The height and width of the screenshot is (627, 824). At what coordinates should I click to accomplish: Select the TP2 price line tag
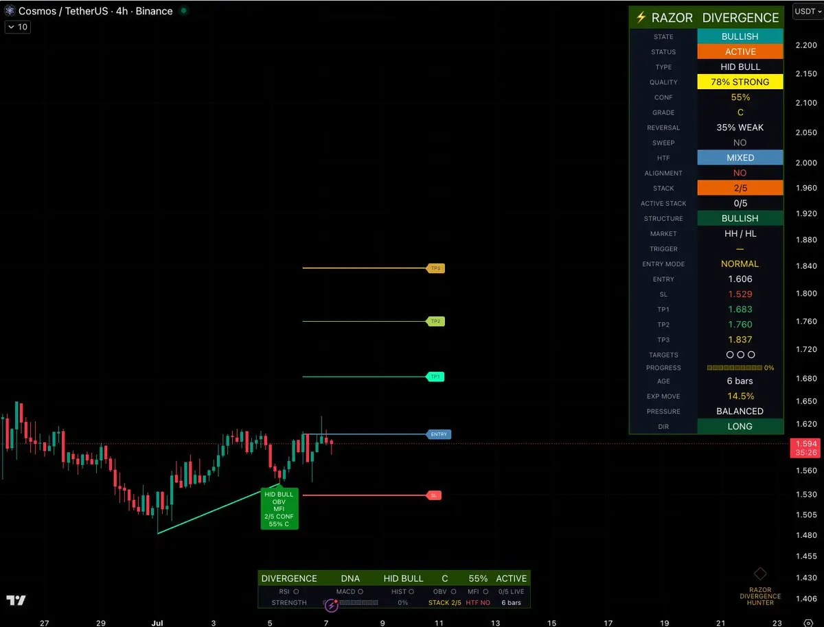(435, 321)
